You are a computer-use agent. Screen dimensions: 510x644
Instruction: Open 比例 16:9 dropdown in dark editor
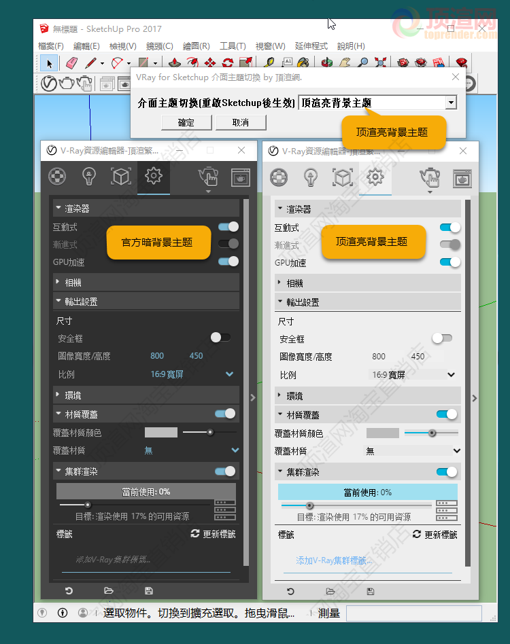click(x=192, y=374)
